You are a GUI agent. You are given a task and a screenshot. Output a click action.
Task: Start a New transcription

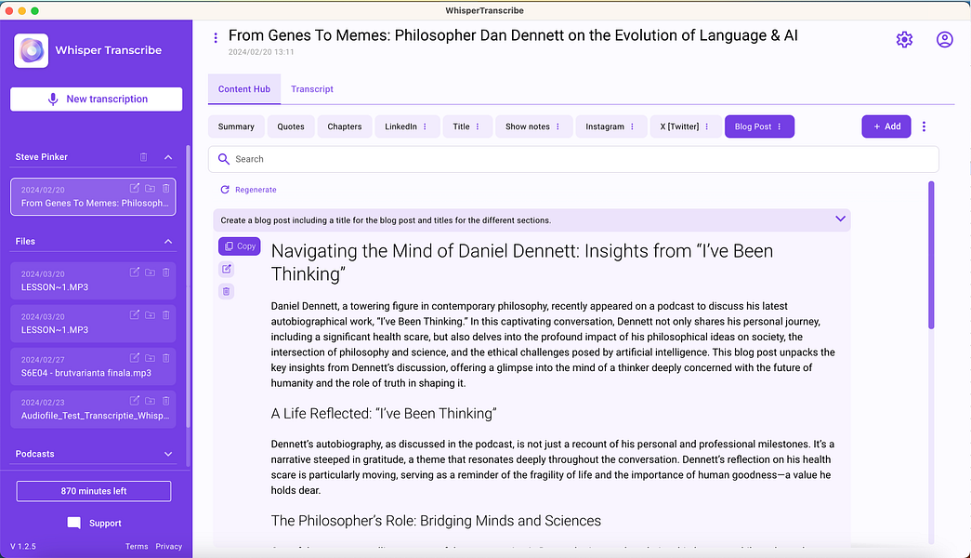coord(97,100)
